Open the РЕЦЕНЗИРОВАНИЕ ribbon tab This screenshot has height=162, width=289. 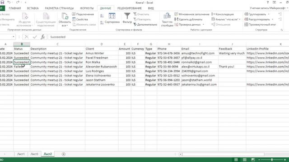pos(130,8)
